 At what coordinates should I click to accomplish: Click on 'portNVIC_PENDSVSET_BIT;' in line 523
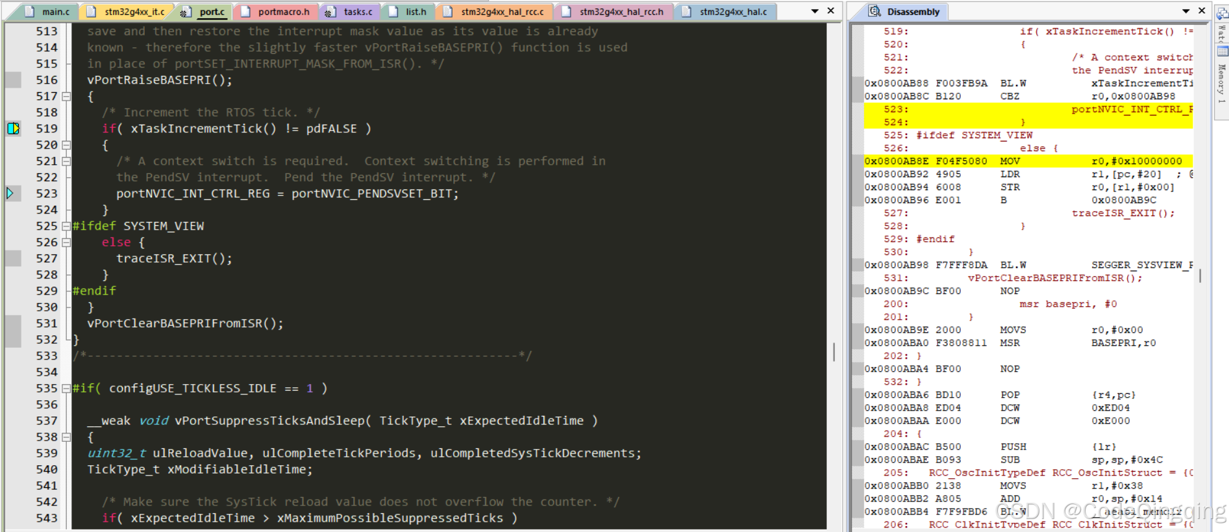(x=375, y=193)
